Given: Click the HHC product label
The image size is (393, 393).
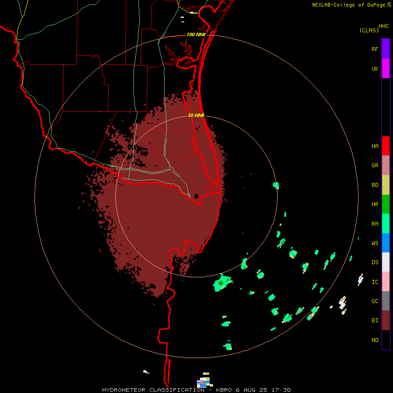Looking at the screenshot, I should click(384, 26).
